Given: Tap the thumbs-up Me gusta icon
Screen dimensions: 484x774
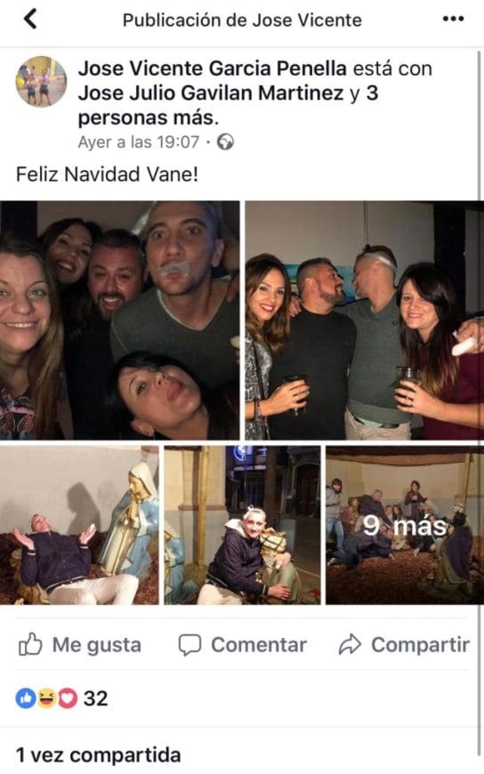Looking at the screenshot, I should pos(30,644).
